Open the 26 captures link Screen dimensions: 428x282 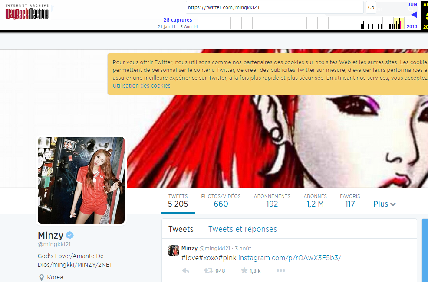pyautogui.click(x=178, y=20)
